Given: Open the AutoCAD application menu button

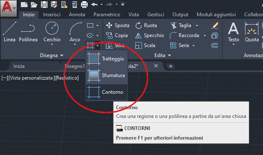Looking at the screenshot, I should 8,8.
